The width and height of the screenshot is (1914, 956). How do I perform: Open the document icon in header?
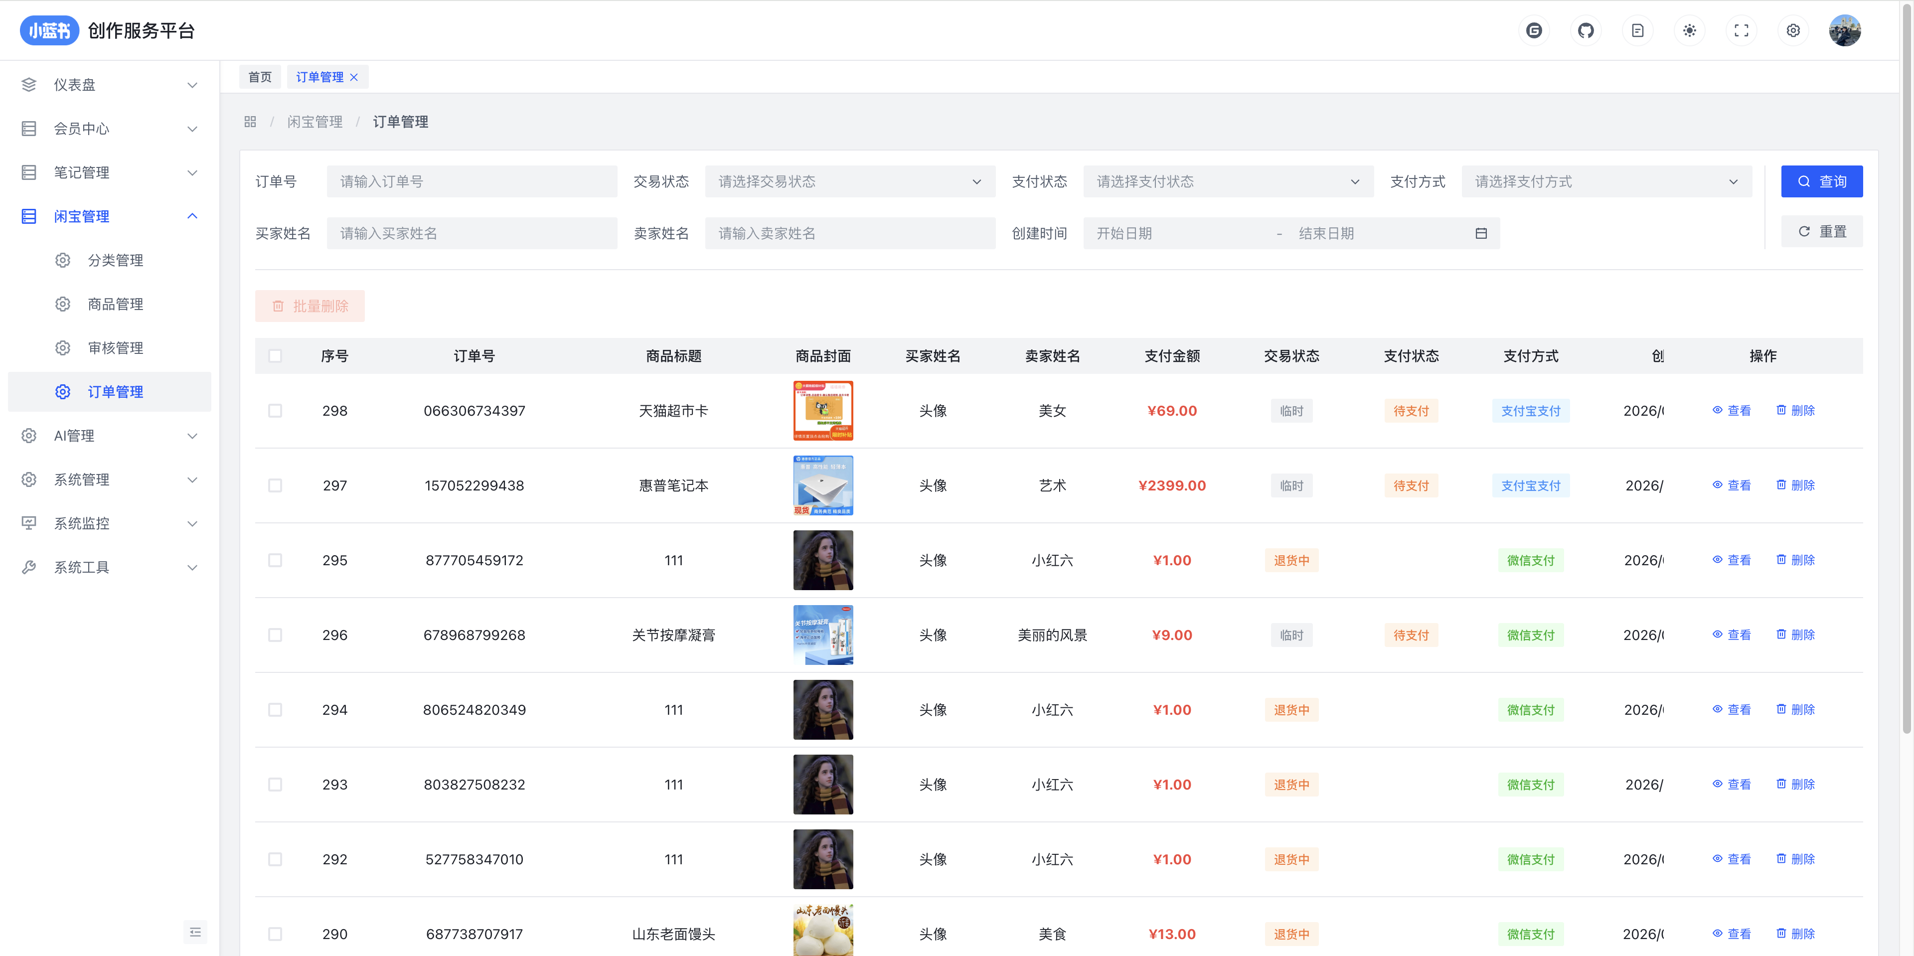click(1637, 30)
